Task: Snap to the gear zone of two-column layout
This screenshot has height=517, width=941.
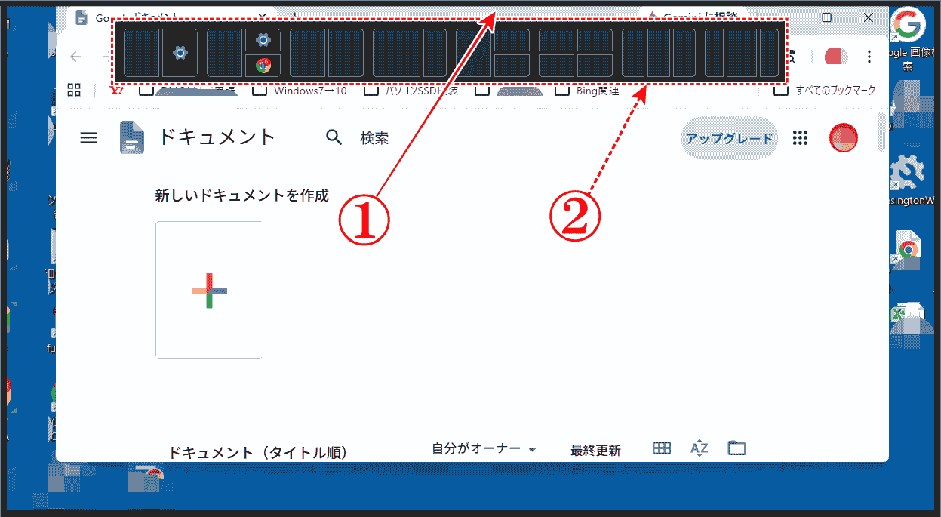Action: click(x=180, y=53)
